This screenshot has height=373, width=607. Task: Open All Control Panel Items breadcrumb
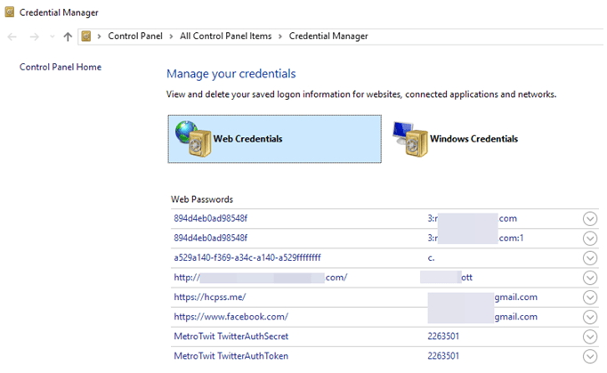pyautogui.click(x=226, y=36)
